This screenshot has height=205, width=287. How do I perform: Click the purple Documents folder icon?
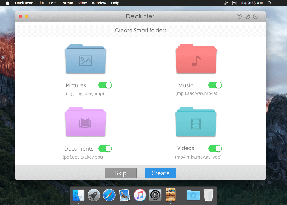tap(86, 121)
